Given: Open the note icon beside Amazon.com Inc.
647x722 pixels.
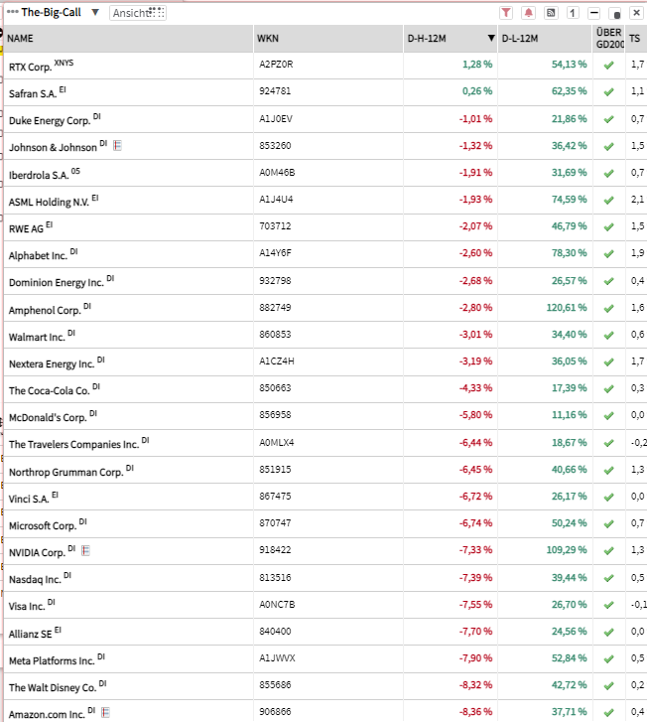Looking at the screenshot, I should (x=105, y=711).
